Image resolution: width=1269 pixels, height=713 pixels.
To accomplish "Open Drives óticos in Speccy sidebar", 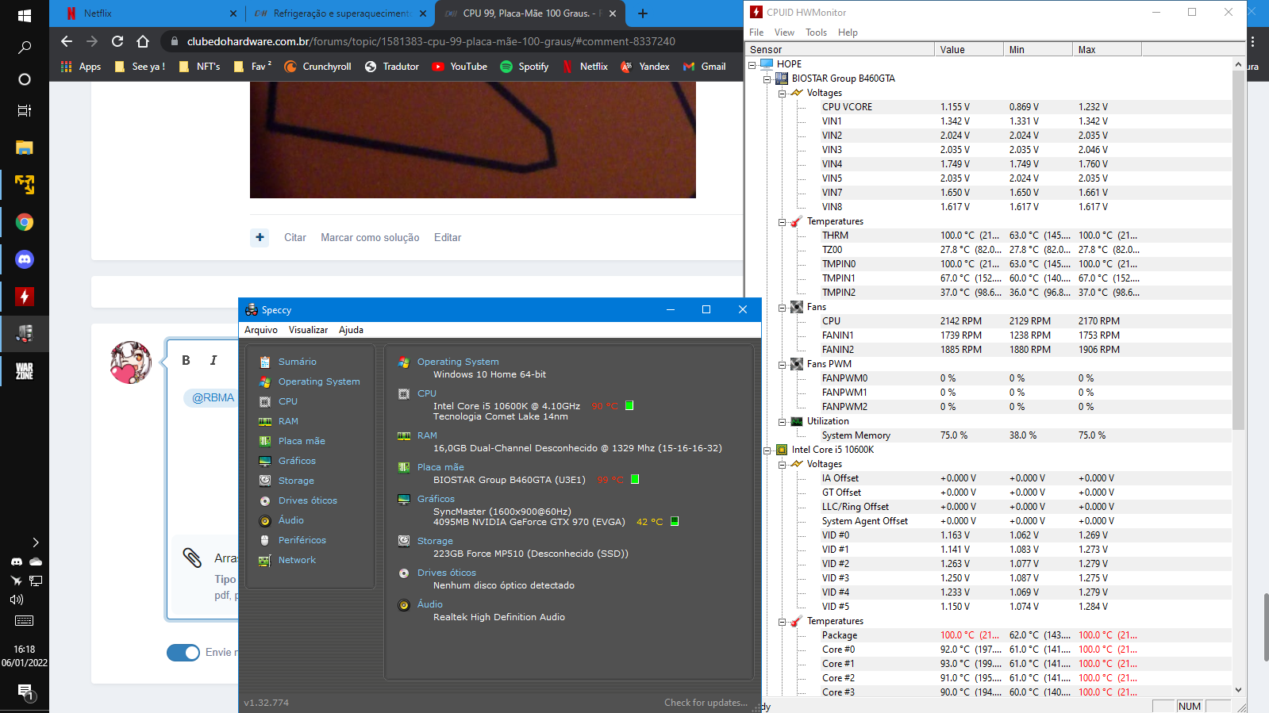I will (x=307, y=500).
